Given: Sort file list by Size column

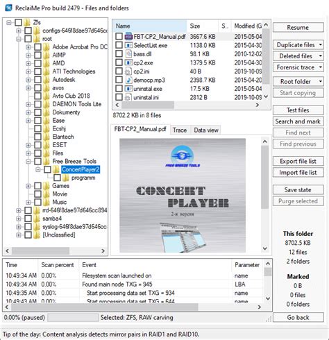Looking at the screenshot, I should coord(203,26).
